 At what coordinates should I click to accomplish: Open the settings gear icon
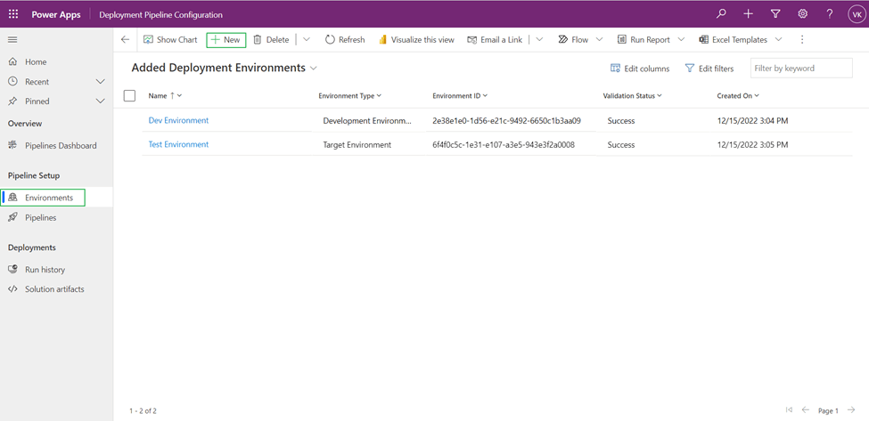pos(802,14)
